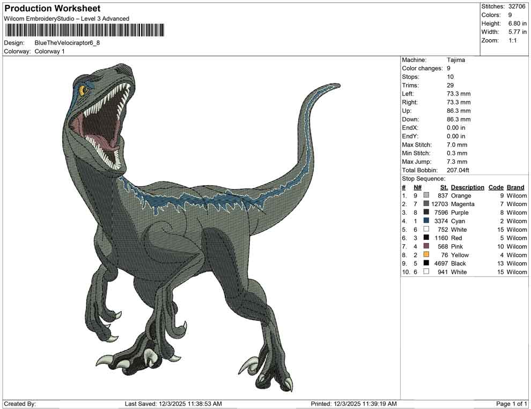Select the Black thread color chip
531x409 pixels.
pos(426,264)
